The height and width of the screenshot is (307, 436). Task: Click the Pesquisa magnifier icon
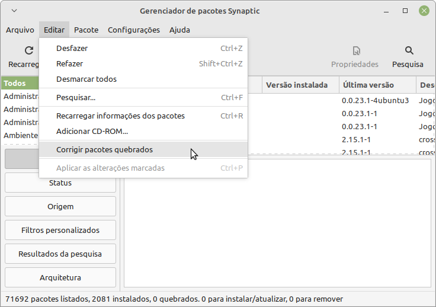(409, 50)
